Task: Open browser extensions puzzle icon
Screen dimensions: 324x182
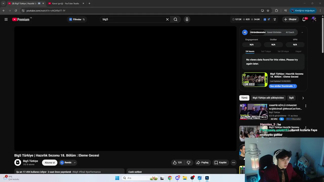Action: point(276,11)
